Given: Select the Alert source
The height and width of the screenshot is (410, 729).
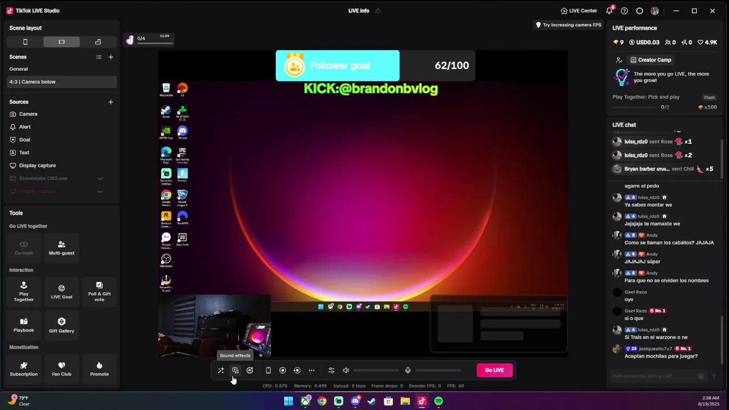Looking at the screenshot, I should [x=62, y=127].
